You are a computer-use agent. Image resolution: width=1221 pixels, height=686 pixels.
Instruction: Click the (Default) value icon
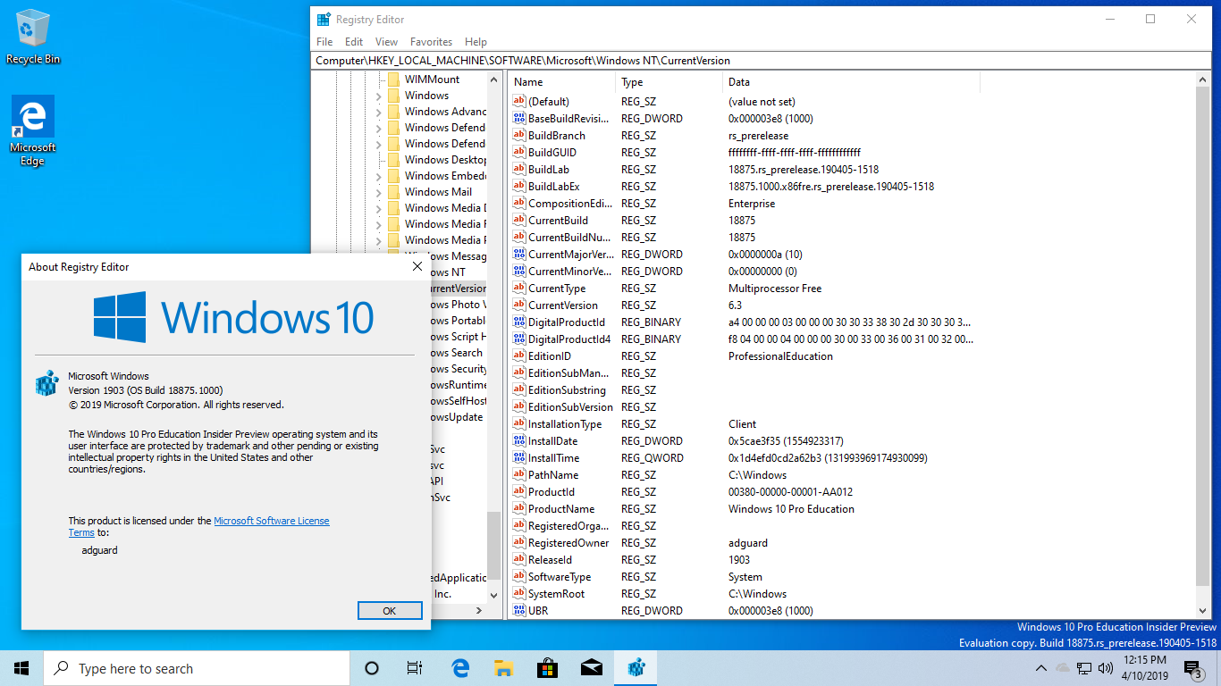tap(518, 101)
